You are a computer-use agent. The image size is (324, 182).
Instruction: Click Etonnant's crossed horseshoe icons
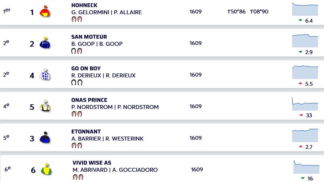pos(77,146)
